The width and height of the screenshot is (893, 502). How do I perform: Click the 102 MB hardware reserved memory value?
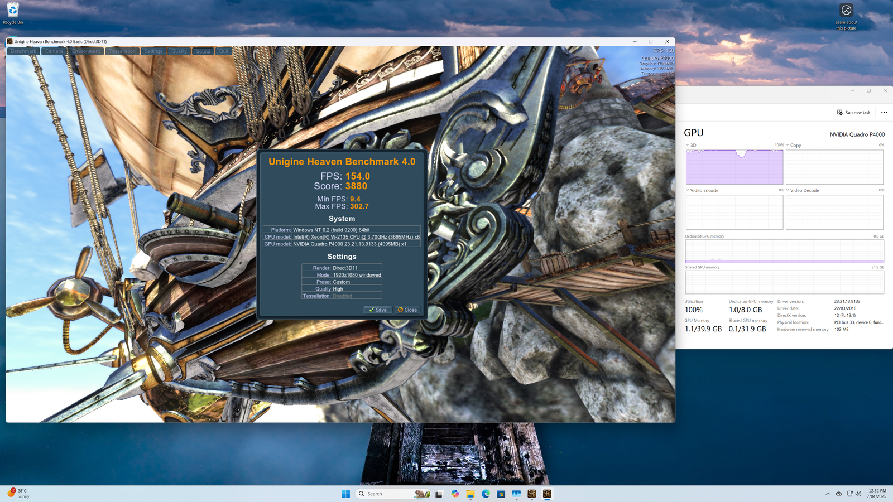pyautogui.click(x=841, y=329)
